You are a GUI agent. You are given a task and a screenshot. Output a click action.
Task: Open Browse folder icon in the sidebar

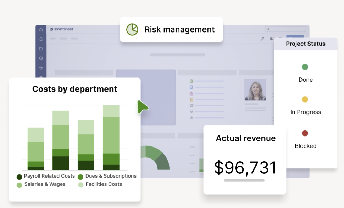[41, 48]
